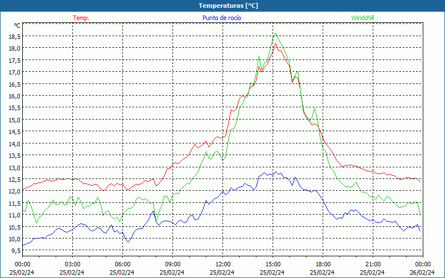
Task: Click the 09:00 time axis label
Action: [x=172, y=265]
